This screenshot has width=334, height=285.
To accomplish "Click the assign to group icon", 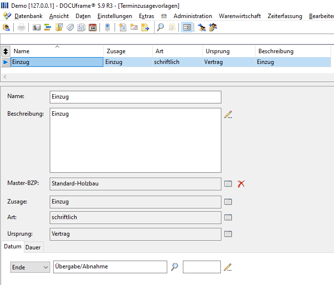I will pos(213,27).
